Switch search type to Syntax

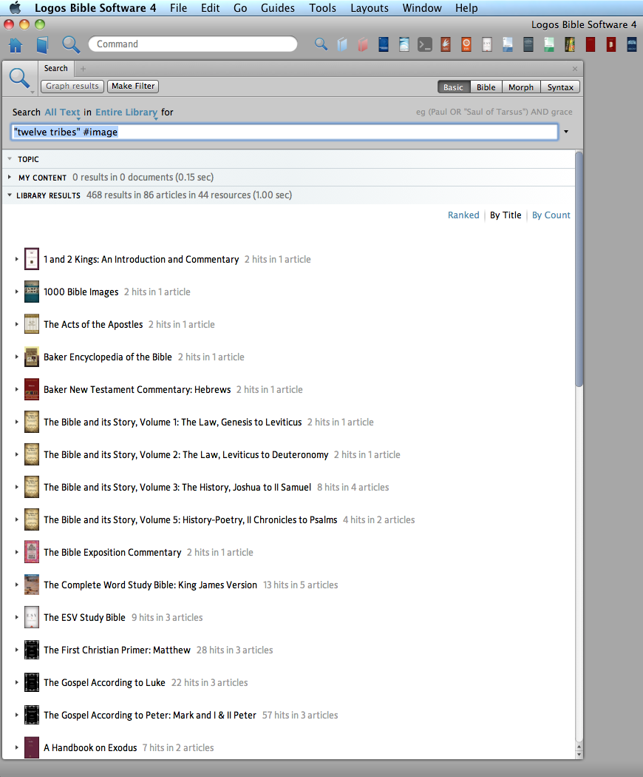point(560,87)
